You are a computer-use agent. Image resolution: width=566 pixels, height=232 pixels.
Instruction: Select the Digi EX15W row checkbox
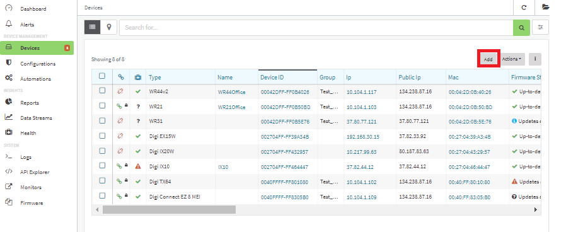(x=102, y=136)
